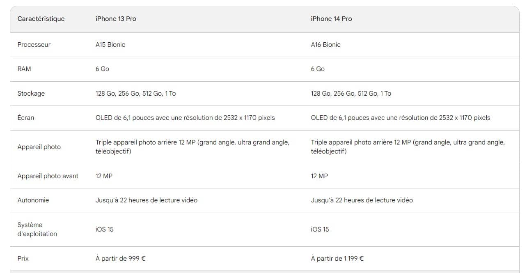Select the Appareil photo avant label
Viewport: 527px width, 273px height.
(48, 176)
